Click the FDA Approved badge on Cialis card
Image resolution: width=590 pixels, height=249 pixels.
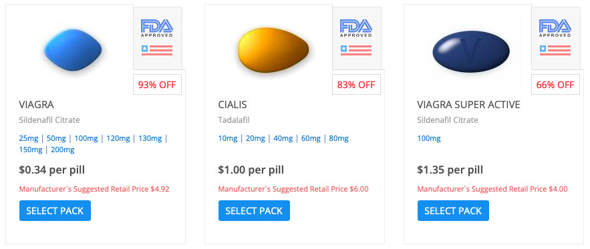pos(356,28)
